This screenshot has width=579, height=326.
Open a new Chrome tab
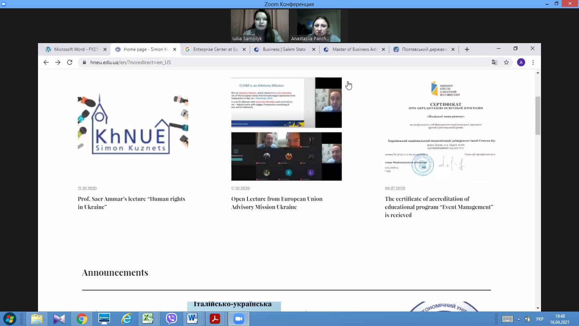point(467,49)
